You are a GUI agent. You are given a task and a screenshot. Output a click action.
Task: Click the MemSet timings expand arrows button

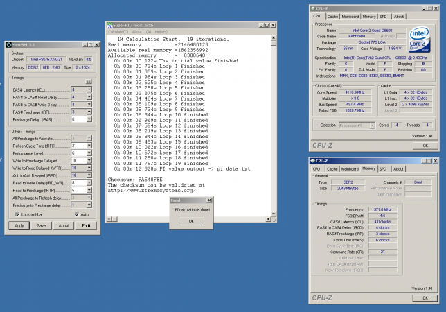tap(89, 82)
